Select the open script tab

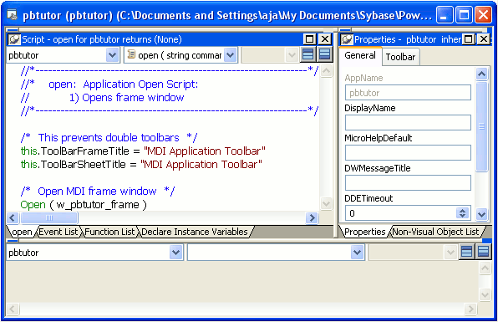[22, 232]
